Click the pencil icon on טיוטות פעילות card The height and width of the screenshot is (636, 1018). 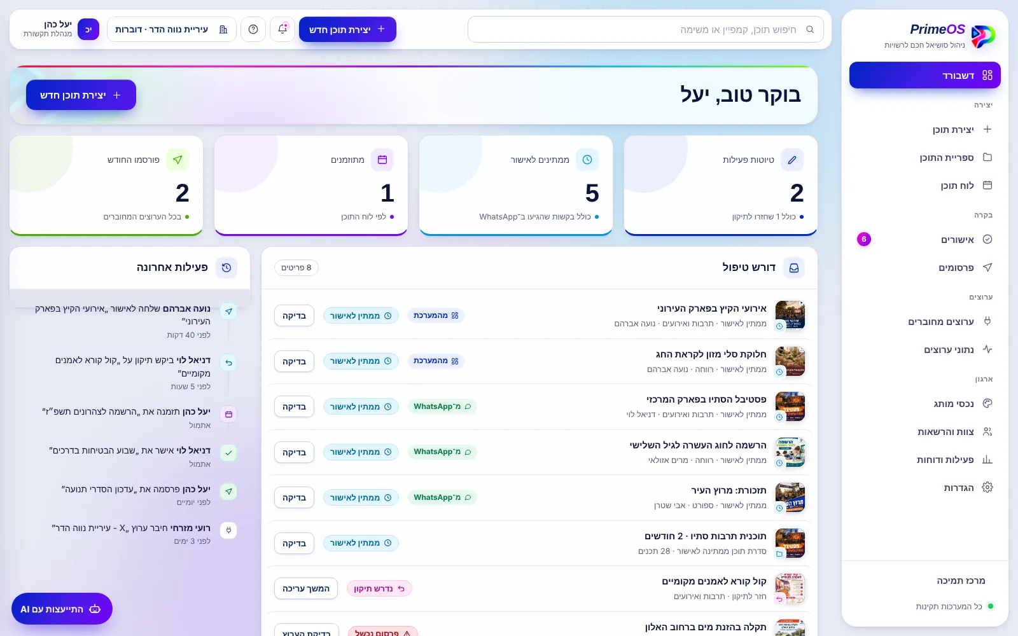(x=792, y=160)
